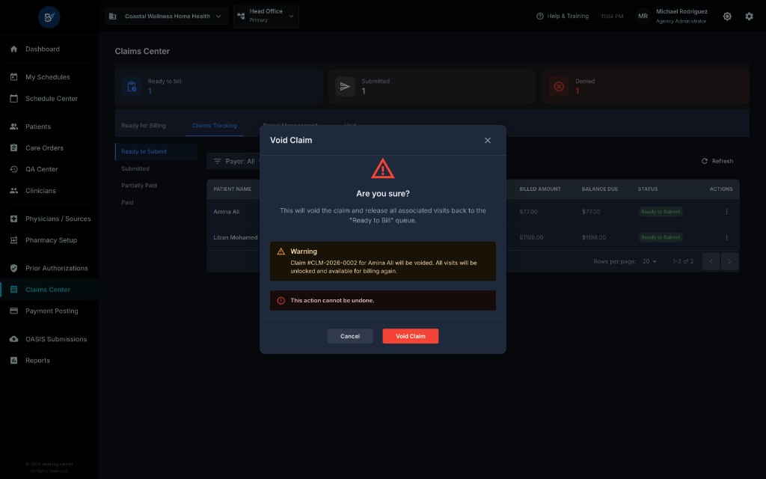Open rows per page 20 dropdown
766x479 pixels.
(649, 261)
